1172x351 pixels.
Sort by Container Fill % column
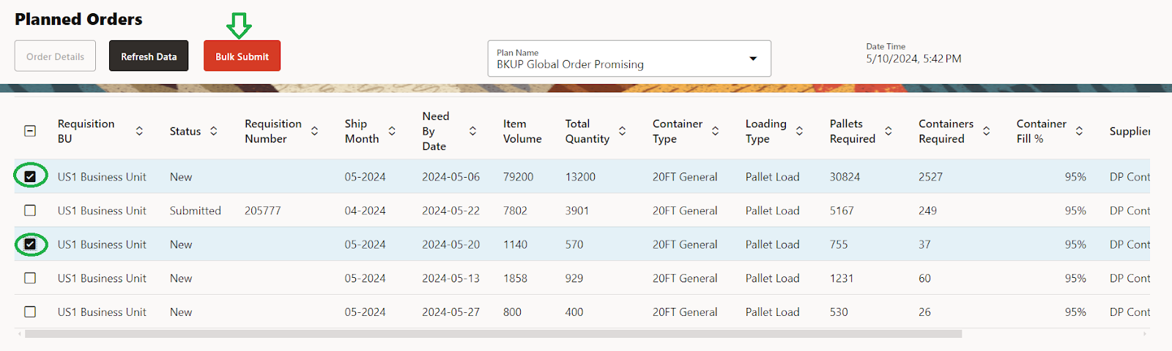[x=1079, y=131]
